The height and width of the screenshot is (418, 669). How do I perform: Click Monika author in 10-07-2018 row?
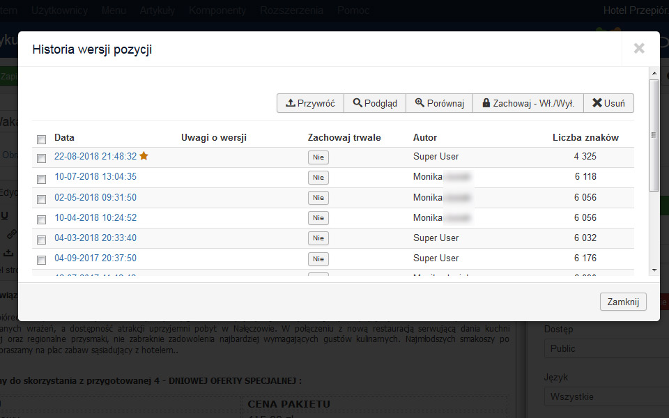pyautogui.click(x=427, y=176)
